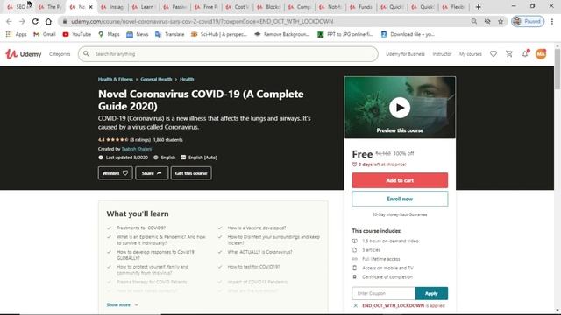Open the Download file bookmark
The width and height of the screenshot is (561, 315).
(408, 34)
